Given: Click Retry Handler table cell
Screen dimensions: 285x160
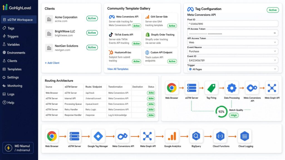Looking at the screenshot, I should point(73,109).
